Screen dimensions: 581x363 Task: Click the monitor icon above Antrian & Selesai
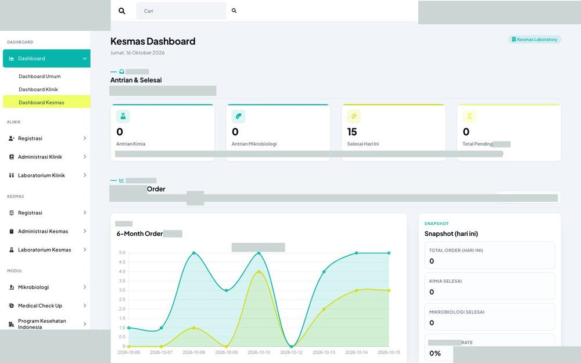pyautogui.click(x=121, y=71)
